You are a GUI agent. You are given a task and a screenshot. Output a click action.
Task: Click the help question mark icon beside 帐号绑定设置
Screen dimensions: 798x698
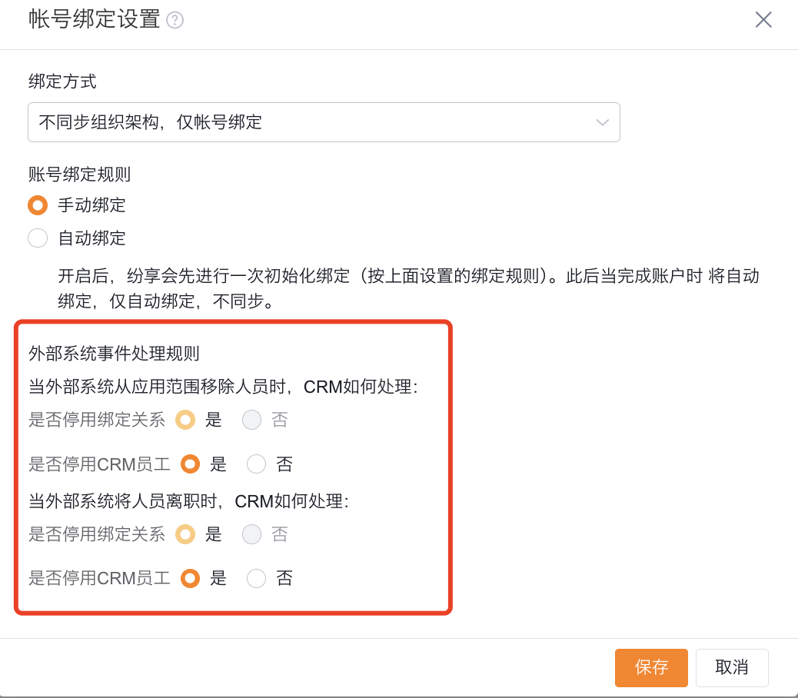click(175, 20)
